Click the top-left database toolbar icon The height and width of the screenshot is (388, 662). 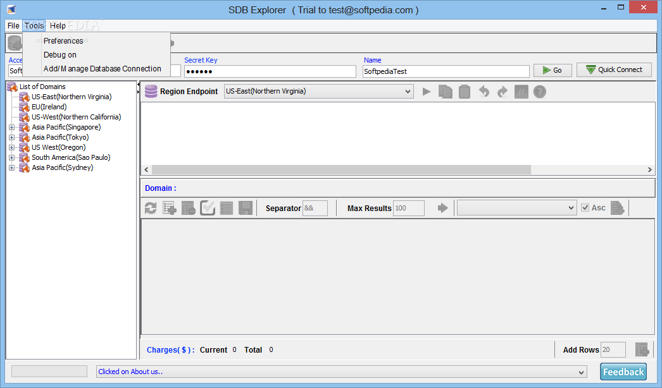[15, 42]
